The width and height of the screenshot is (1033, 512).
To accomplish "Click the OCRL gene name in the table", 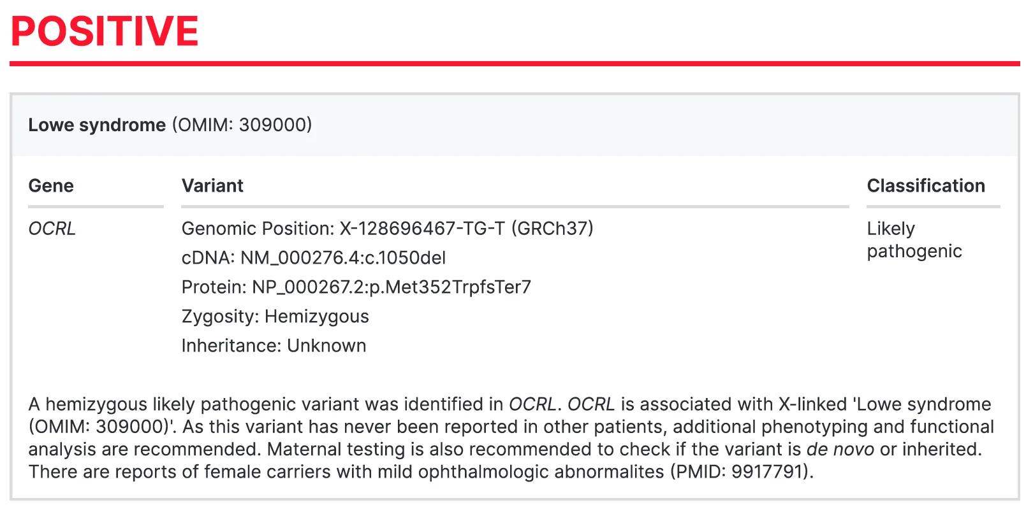I will (x=52, y=229).
